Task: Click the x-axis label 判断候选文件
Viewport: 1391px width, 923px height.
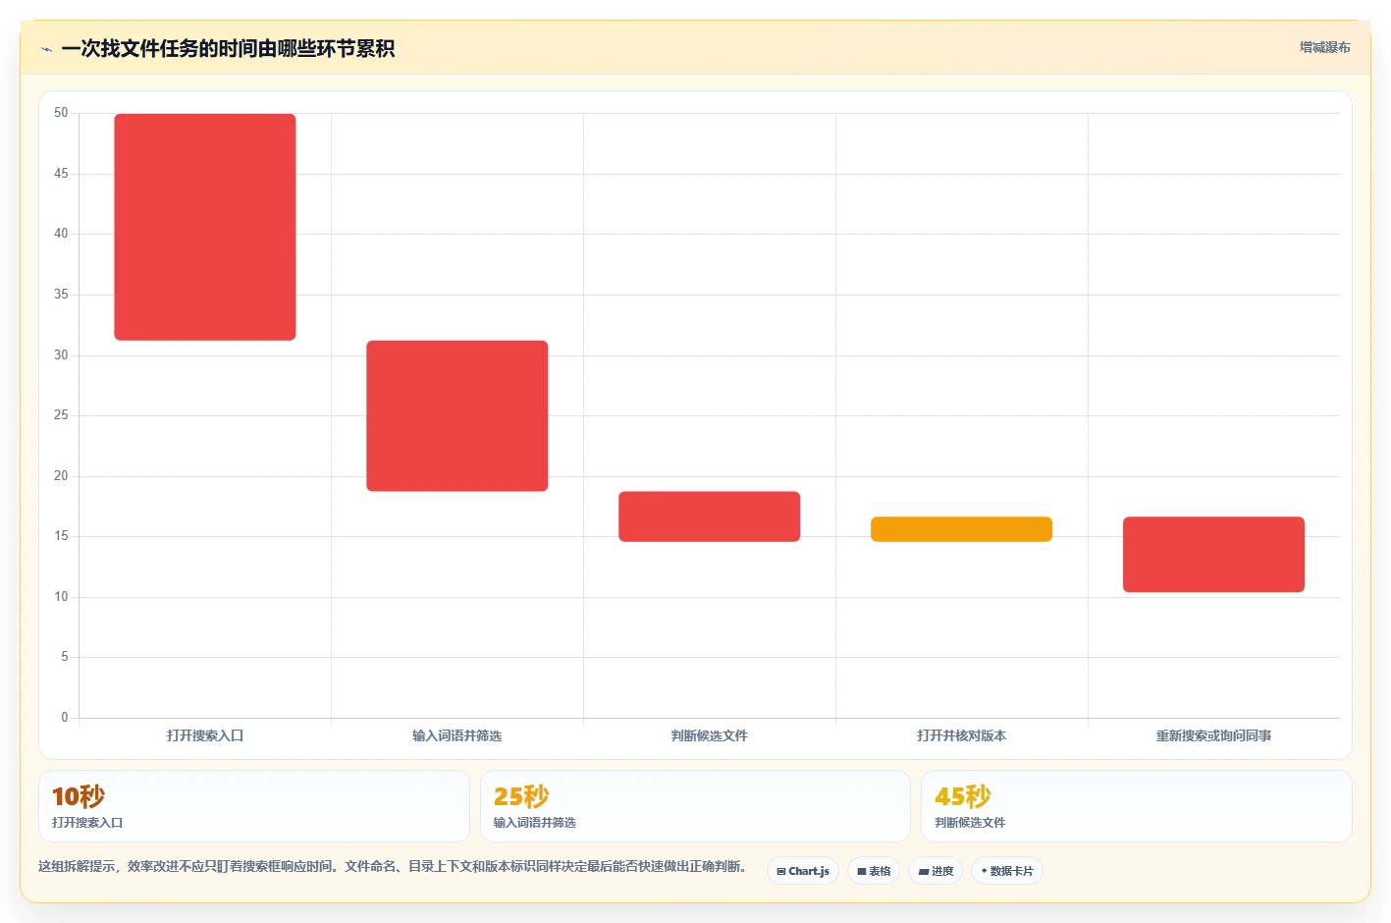Action: (x=710, y=735)
